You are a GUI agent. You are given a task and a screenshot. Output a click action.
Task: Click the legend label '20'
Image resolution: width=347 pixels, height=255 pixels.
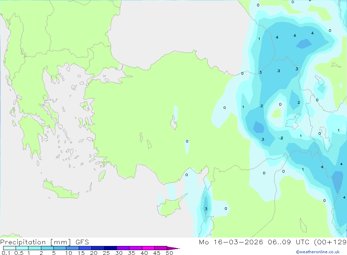[x=94, y=253]
